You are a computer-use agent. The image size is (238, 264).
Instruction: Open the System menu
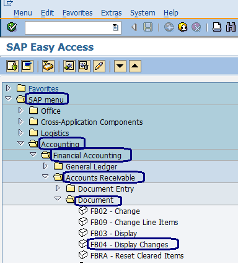[x=143, y=13]
